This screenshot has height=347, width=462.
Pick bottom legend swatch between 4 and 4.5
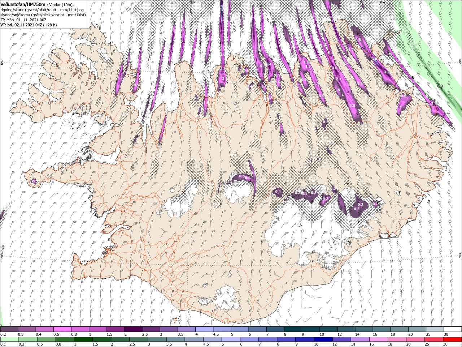[194, 339]
